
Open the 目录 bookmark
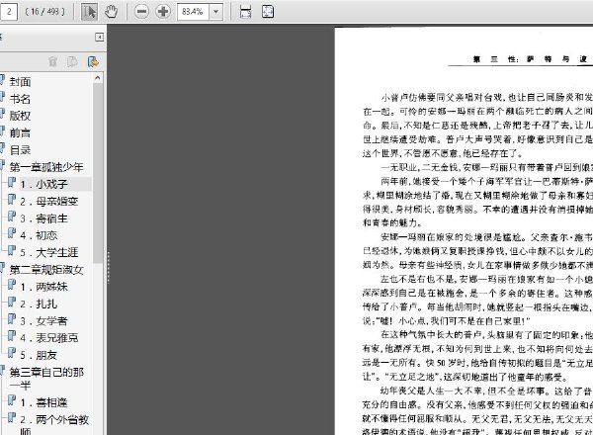point(20,150)
